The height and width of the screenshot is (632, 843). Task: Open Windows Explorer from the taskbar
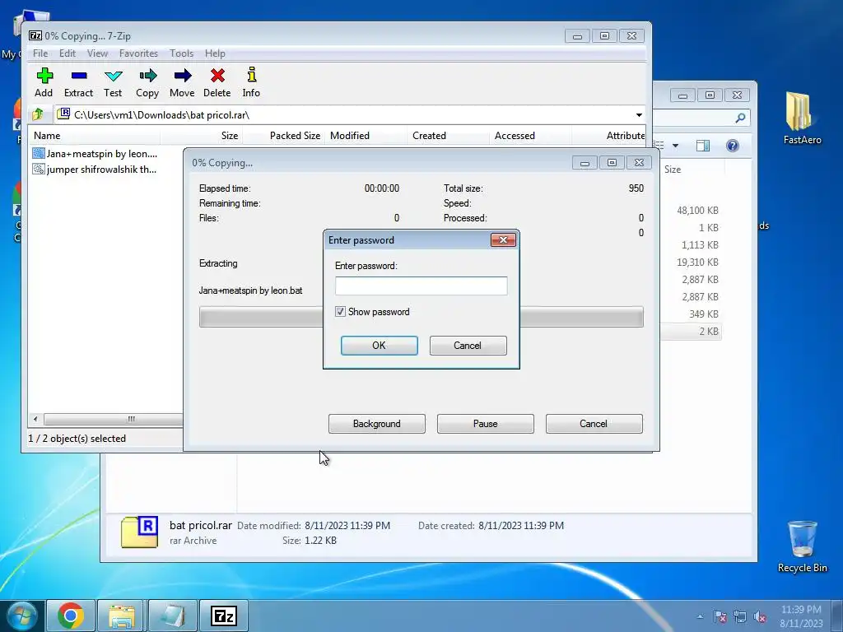tap(122, 616)
